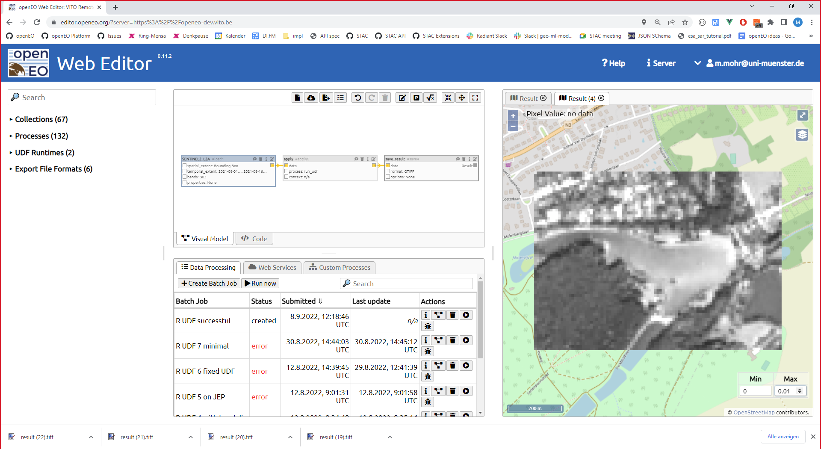The width and height of the screenshot is (821, 449).
Task: Create a new process using the blank document icon
Action: pyautogui.click(x=298, y=97)
